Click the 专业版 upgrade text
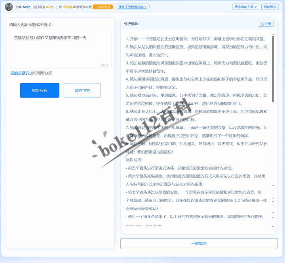This screenshot has height=263, width=285. coord(67,7)
